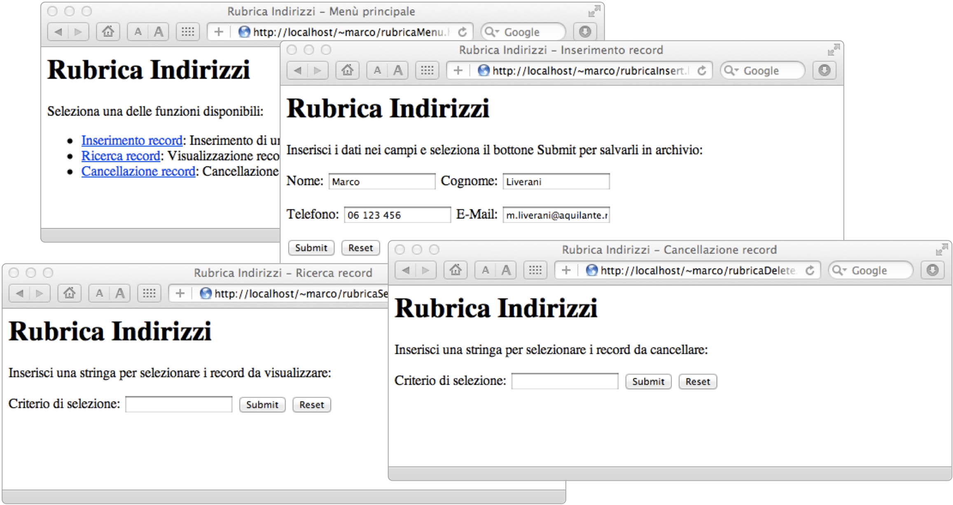This screenshot has width=953, height=505.
Task: Reload page in Menù principale window
Action: (462, 32)
